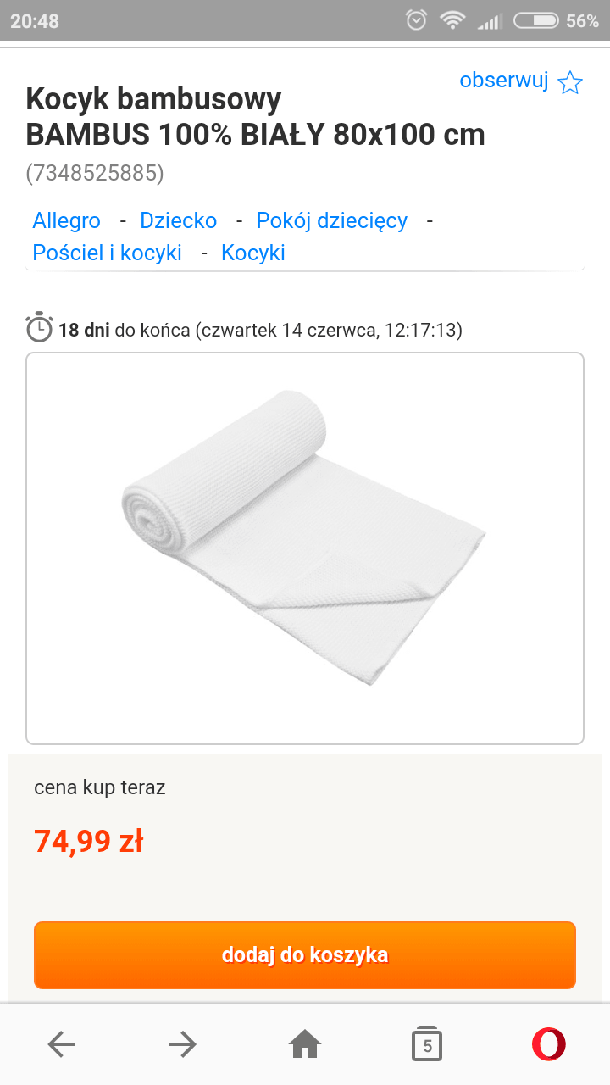The height and width of the screenshot is (1085, 610).
Task: Tap the battery indicator in status bar
Action: click(535, 20)
